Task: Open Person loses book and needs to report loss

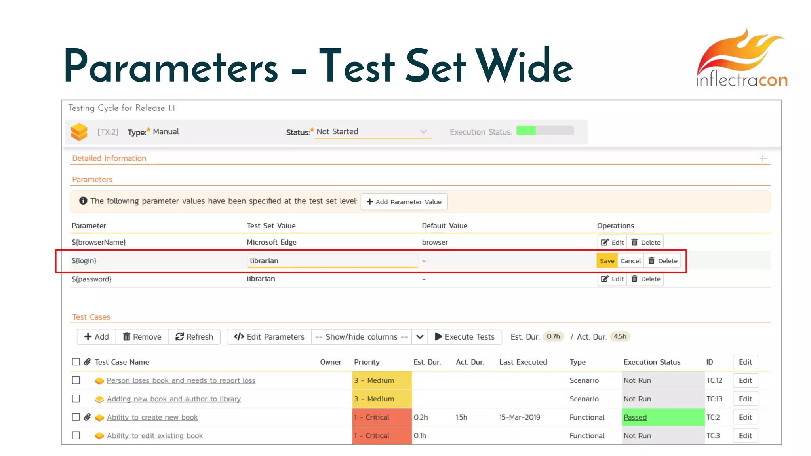Action: tap(181, 380)
